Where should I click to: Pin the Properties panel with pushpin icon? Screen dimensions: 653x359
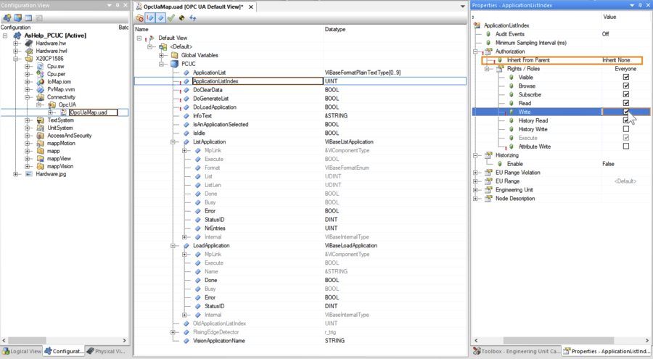click(640, 5)
